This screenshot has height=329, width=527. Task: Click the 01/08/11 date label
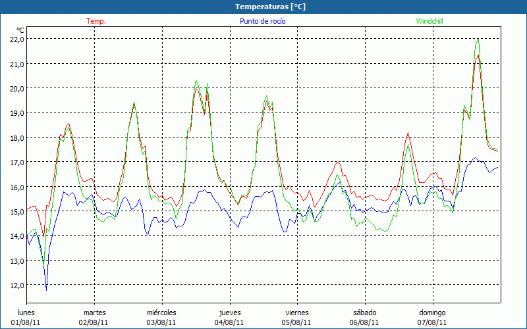click(x=26, y=322)
